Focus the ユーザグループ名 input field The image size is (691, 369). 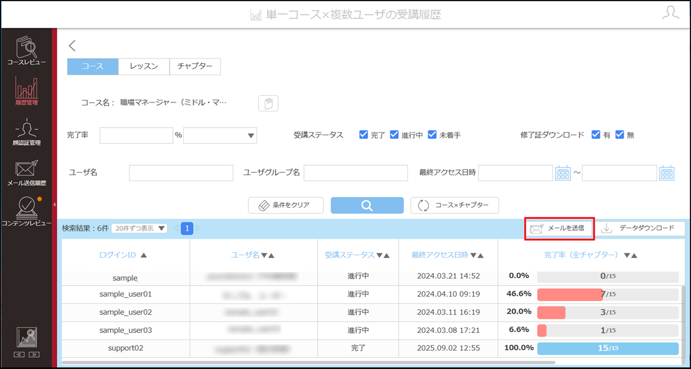(x=355, y=173)
